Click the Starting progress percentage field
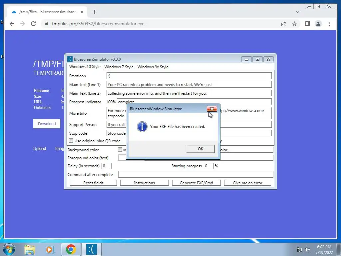The image size is (341, 256). point(208,166)
